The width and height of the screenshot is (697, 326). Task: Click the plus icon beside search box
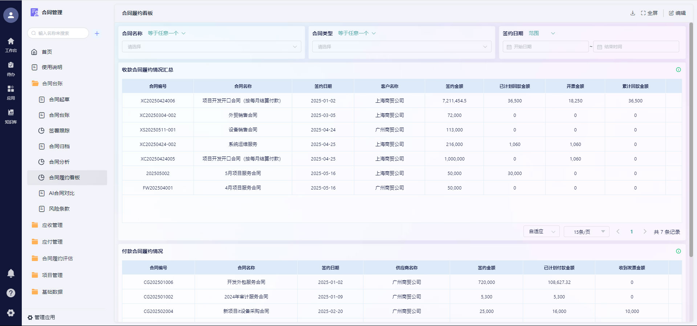coord(97,33)
